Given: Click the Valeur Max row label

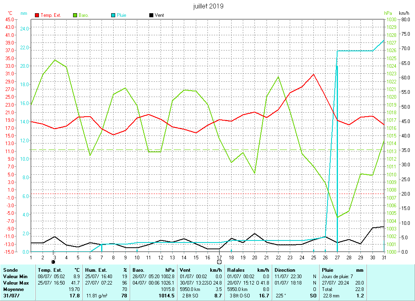Looking at the screenshot, I should pos(15,283).
